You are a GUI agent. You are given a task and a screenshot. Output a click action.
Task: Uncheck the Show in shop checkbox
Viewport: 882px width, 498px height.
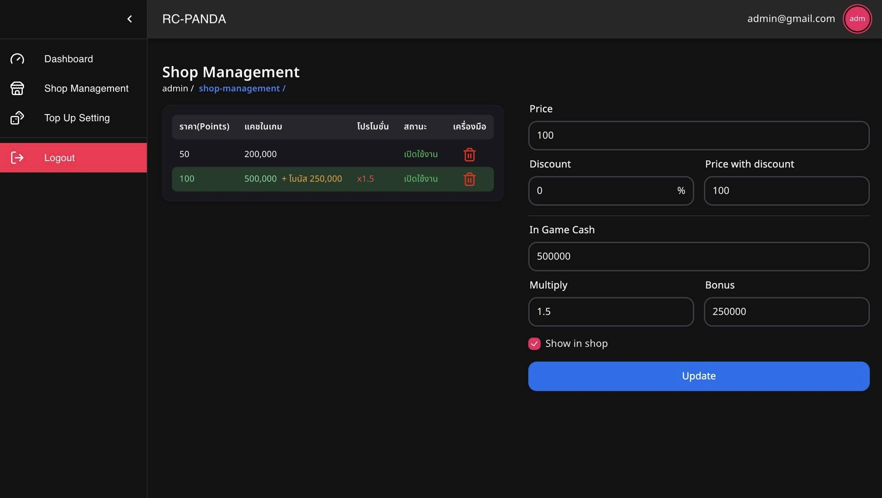(x=534, y=344)
